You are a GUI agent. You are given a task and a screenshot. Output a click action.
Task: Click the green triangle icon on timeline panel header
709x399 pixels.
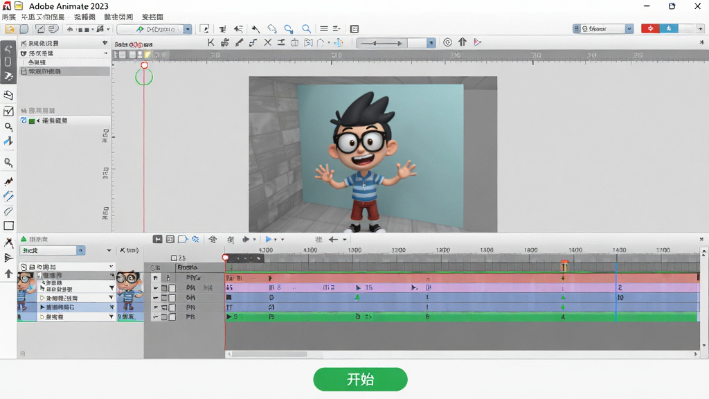tap(24, 238)
